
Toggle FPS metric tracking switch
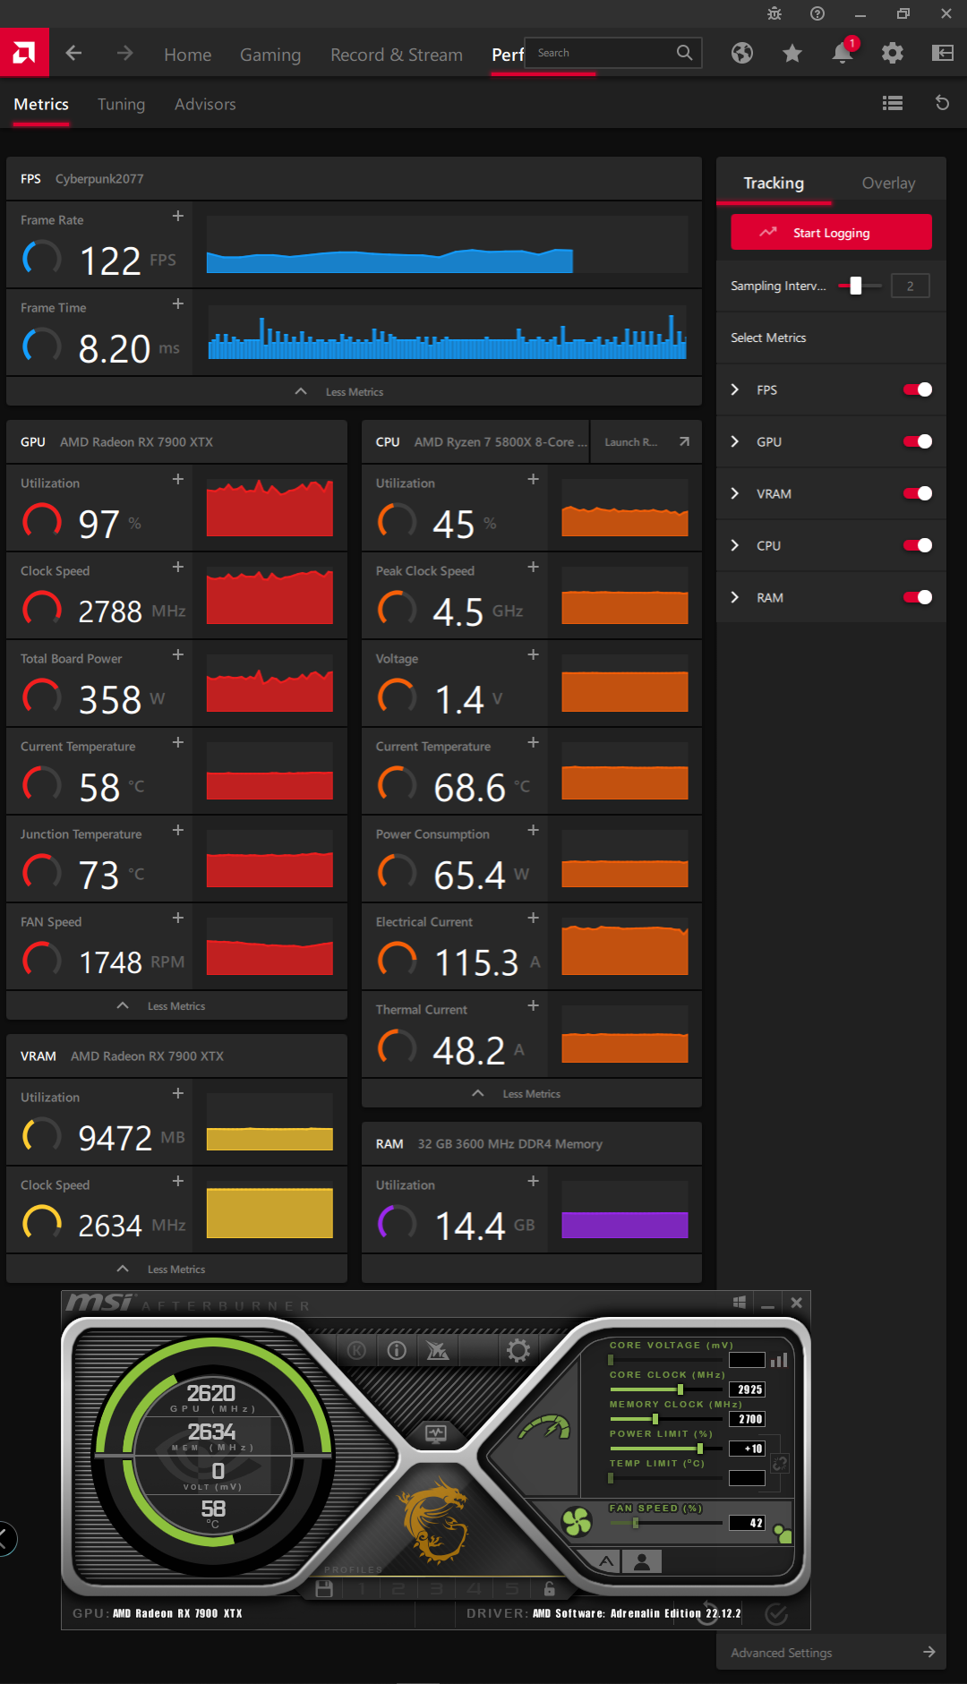[x=918, y=389]
